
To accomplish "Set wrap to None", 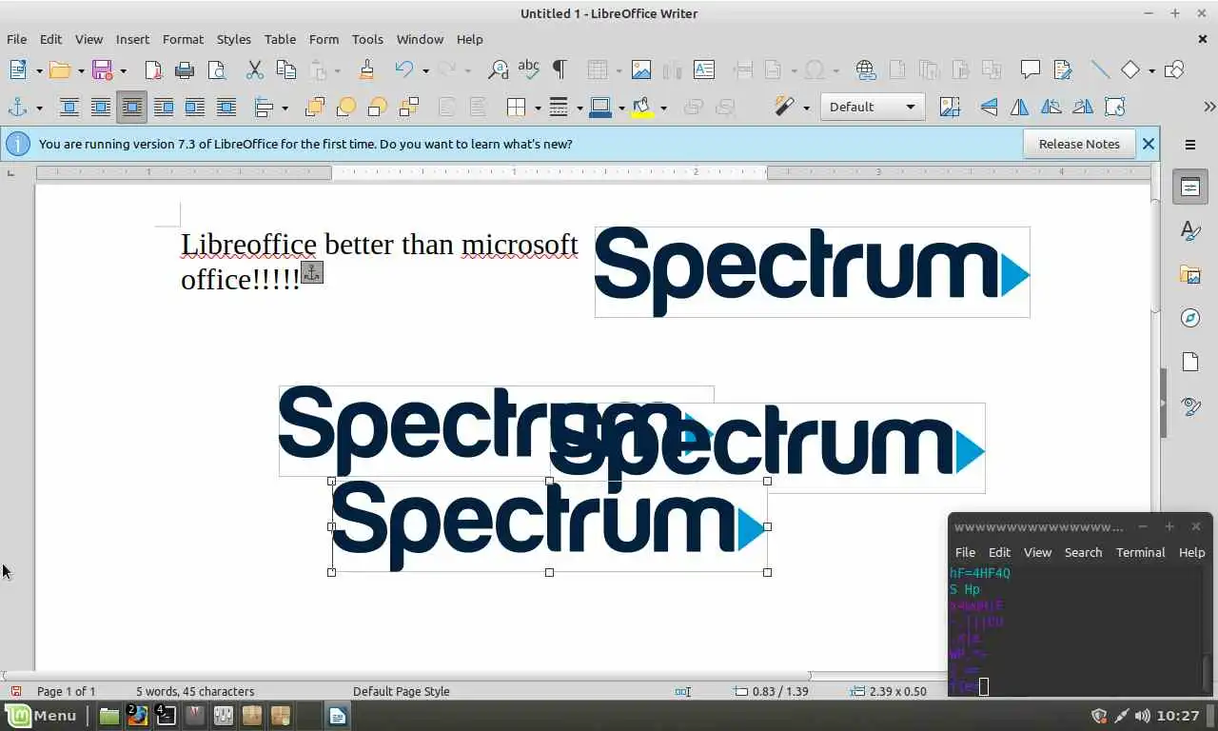I will (x=69, y=107).
